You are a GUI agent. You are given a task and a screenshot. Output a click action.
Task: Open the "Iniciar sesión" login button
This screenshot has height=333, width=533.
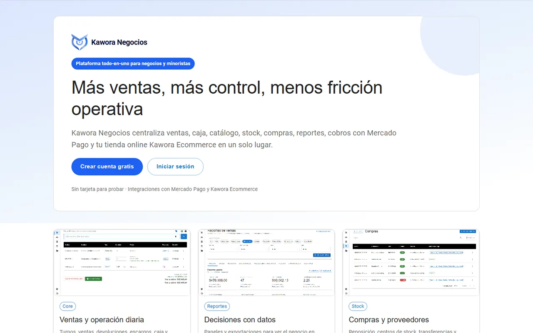click(175, 166)
